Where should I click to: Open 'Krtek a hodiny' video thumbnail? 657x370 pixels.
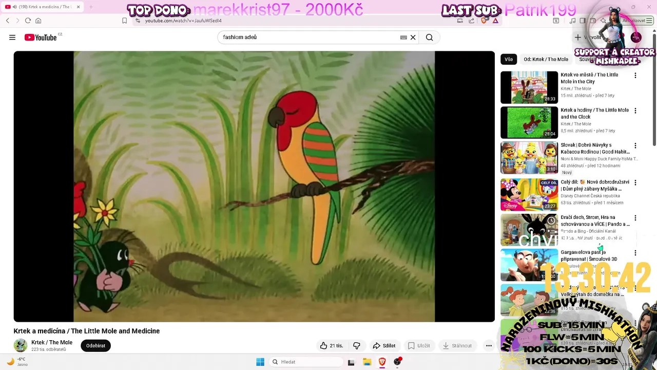click(x=529, y=123)
